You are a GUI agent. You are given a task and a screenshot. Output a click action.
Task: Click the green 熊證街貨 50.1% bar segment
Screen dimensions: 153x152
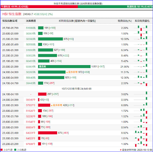[x=115, y=7]
